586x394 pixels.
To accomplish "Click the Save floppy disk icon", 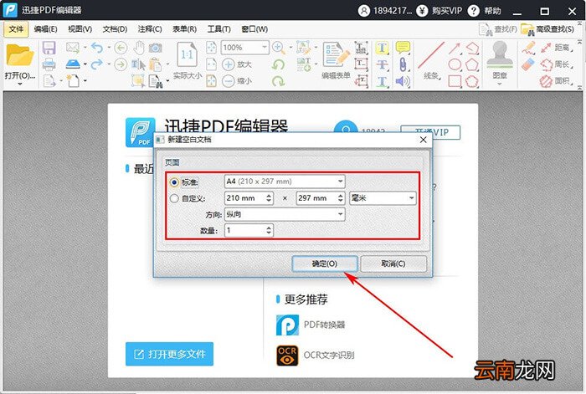I will [49, 48].
